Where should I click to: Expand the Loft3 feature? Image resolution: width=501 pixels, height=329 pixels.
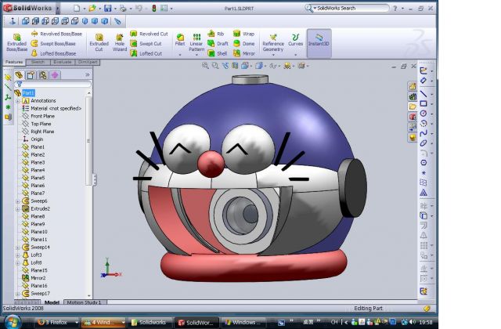[18, 255]
